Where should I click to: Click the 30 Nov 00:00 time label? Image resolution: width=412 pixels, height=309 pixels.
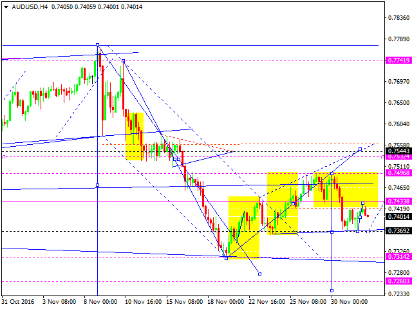tap(350, 302)
